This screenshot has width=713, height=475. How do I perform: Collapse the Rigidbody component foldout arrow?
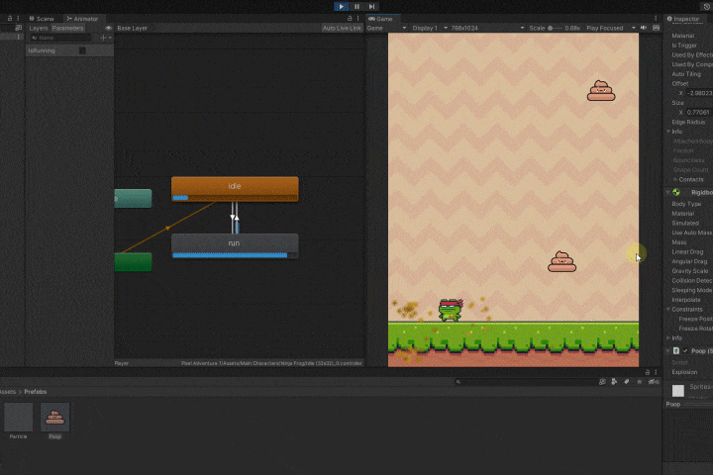tap(668, 192)
